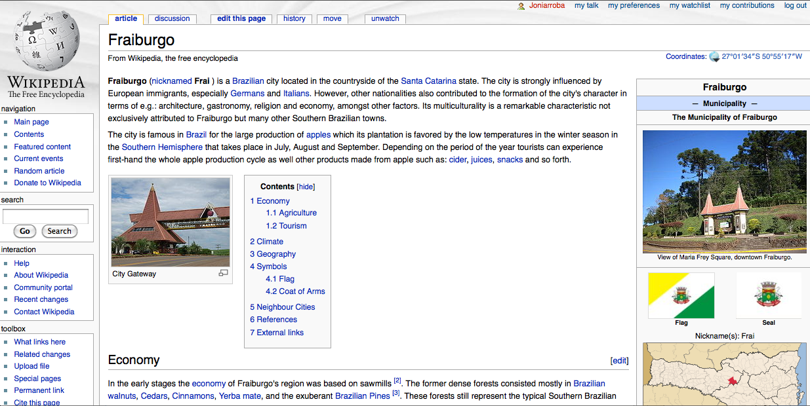The height and width of the screenshot is (406, 810).
Task: Go to Main page in navigation
Action: click(31, 122)
